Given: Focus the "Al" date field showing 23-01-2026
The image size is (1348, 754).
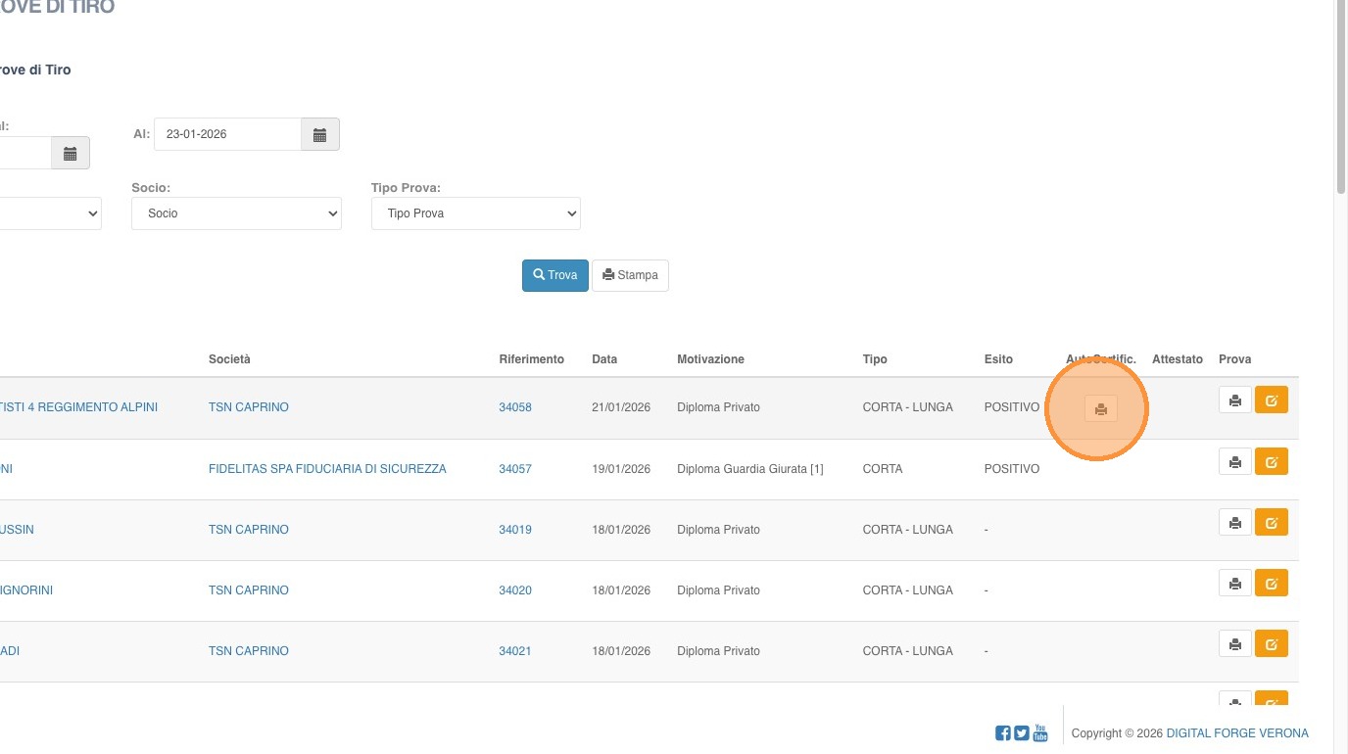Looking at the screenshot, I should click(x=227, y=134).
